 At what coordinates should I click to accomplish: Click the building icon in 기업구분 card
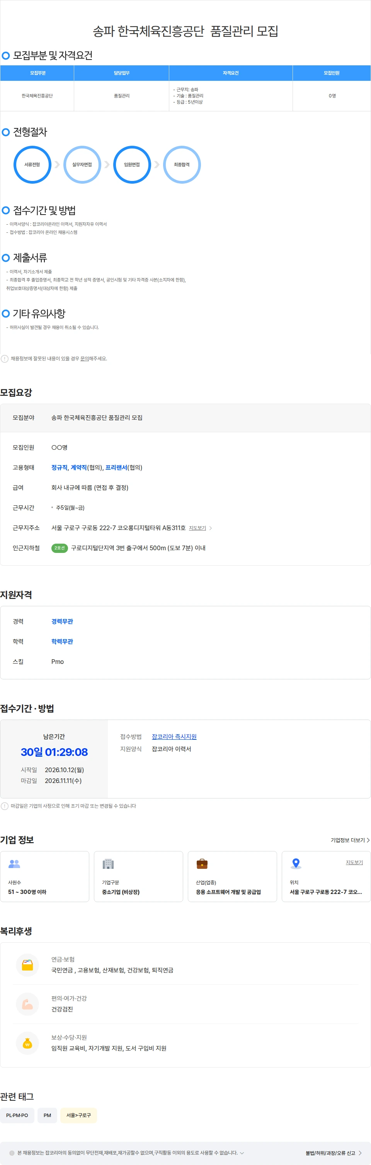point(109,864)
